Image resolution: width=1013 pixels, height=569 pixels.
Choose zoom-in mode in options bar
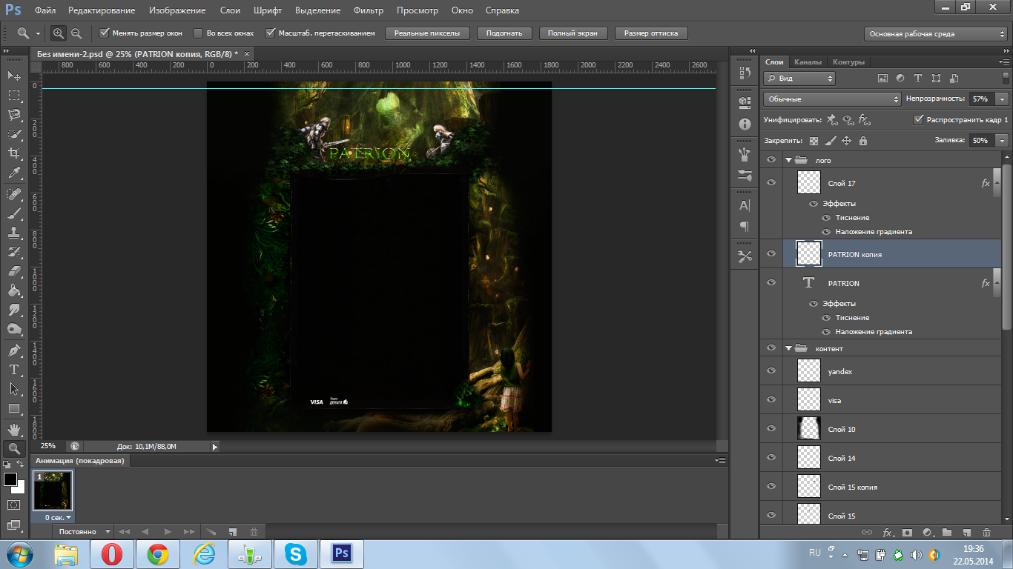(x=59, y=33)
